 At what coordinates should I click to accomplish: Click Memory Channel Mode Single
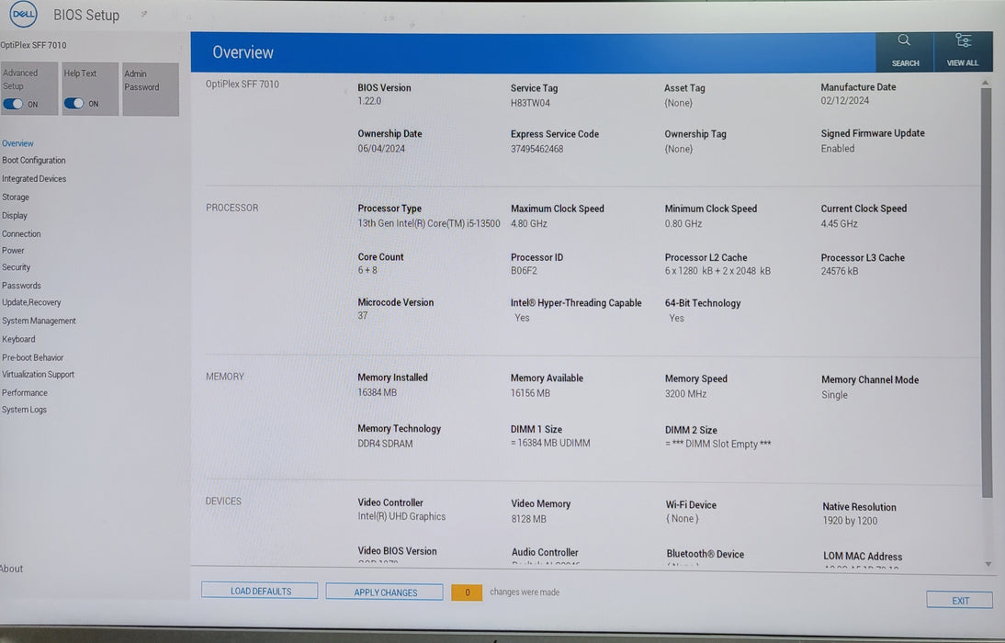[x=834, y=395]
